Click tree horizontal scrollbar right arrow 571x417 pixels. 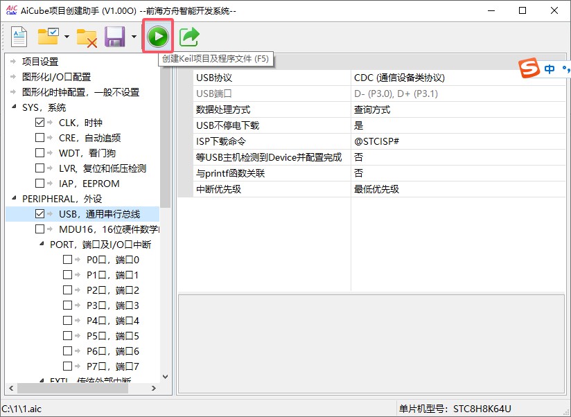pyautogui.click(x=154, y=389)
